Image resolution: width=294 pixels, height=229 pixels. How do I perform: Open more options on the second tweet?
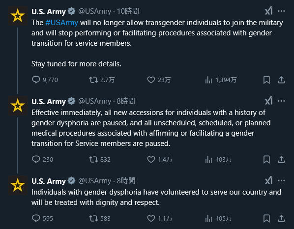coord(281,101)
